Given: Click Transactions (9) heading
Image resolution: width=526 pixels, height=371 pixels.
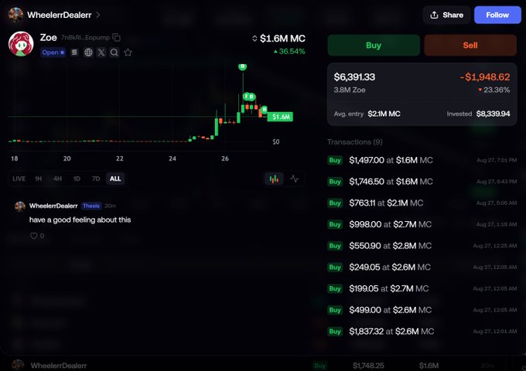Looking at the screenshot, I should point(355,142).
